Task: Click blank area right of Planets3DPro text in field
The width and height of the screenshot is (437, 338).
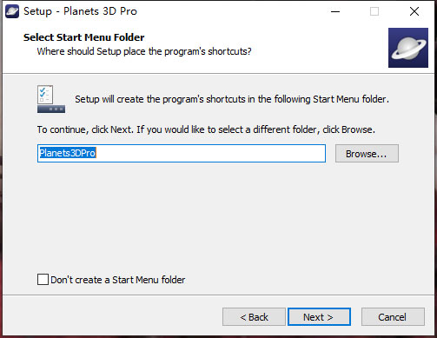Action: click(x=211, y=153)
